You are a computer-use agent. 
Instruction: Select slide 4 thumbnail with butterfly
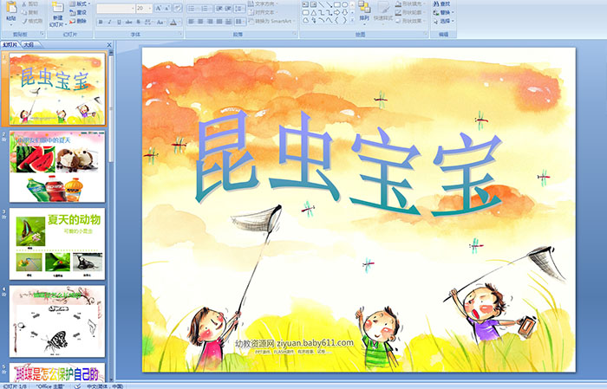coord(57,321)
